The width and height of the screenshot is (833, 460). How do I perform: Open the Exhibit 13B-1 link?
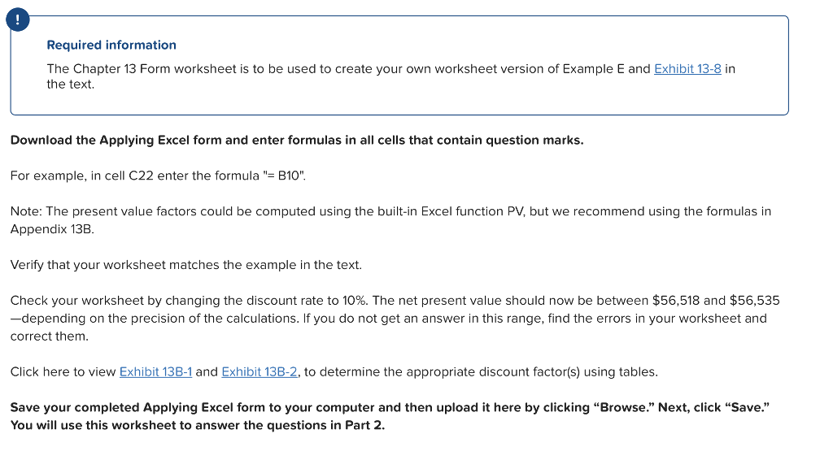pos(155,372)
